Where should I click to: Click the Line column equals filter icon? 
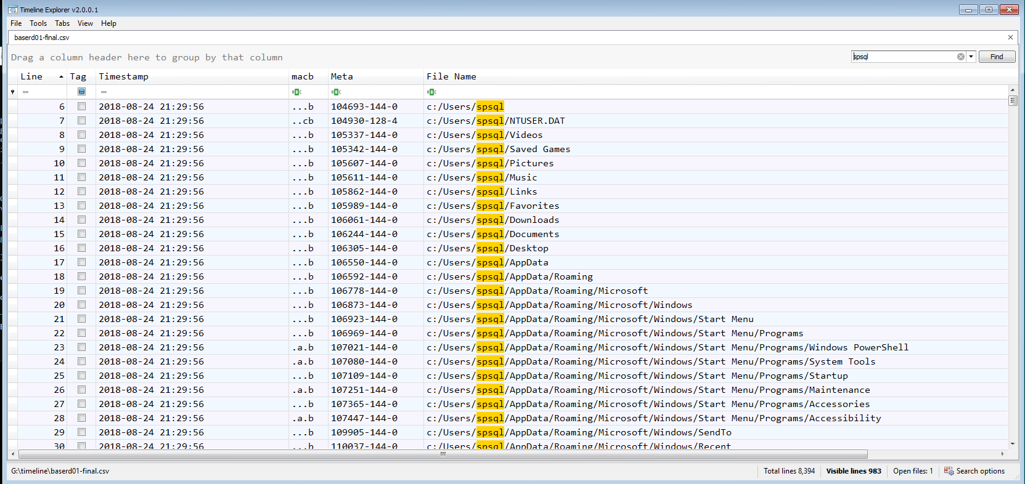point(26,92)
